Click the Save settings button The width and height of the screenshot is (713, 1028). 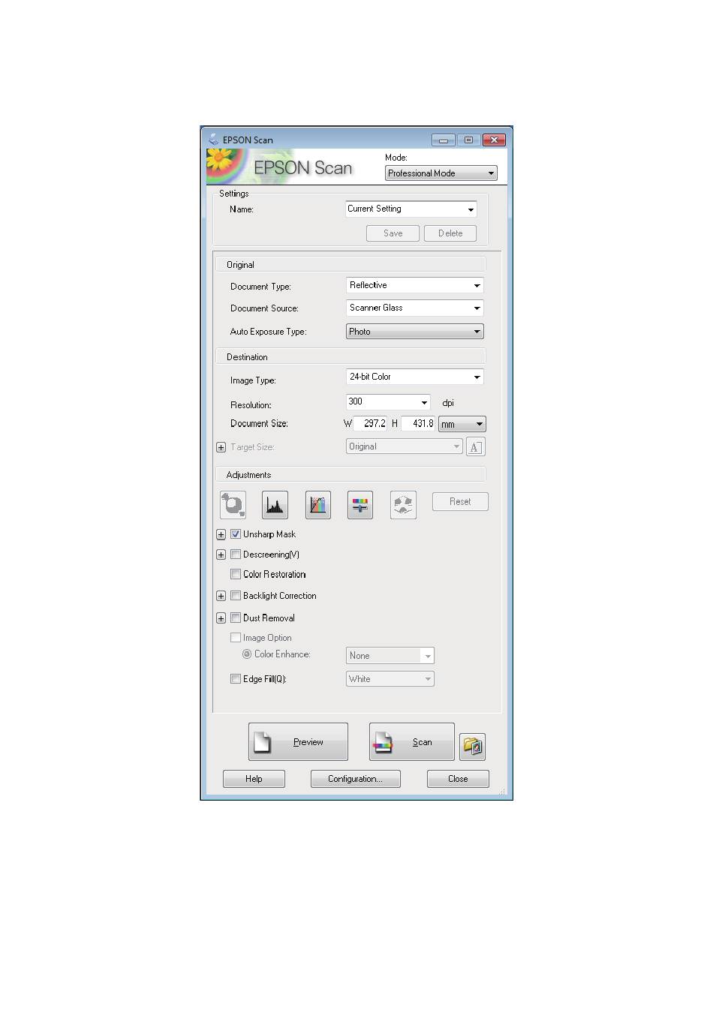pyautogui.click(x=393, y=233)
